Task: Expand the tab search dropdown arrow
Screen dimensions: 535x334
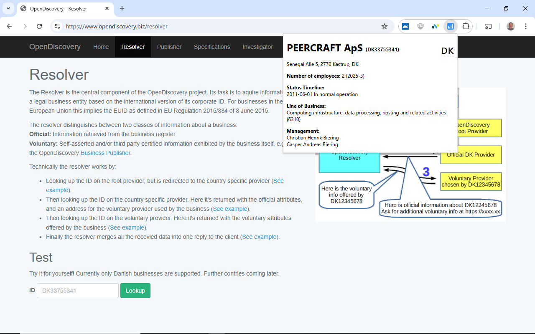Action: pos(8,8)
